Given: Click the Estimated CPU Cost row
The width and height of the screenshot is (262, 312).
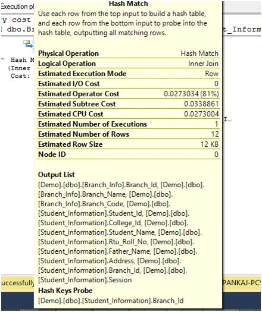Looking at the screenshot, I should (129, 114).
